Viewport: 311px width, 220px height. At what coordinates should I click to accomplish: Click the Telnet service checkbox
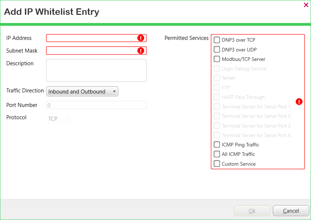click(x=217, y=78)
